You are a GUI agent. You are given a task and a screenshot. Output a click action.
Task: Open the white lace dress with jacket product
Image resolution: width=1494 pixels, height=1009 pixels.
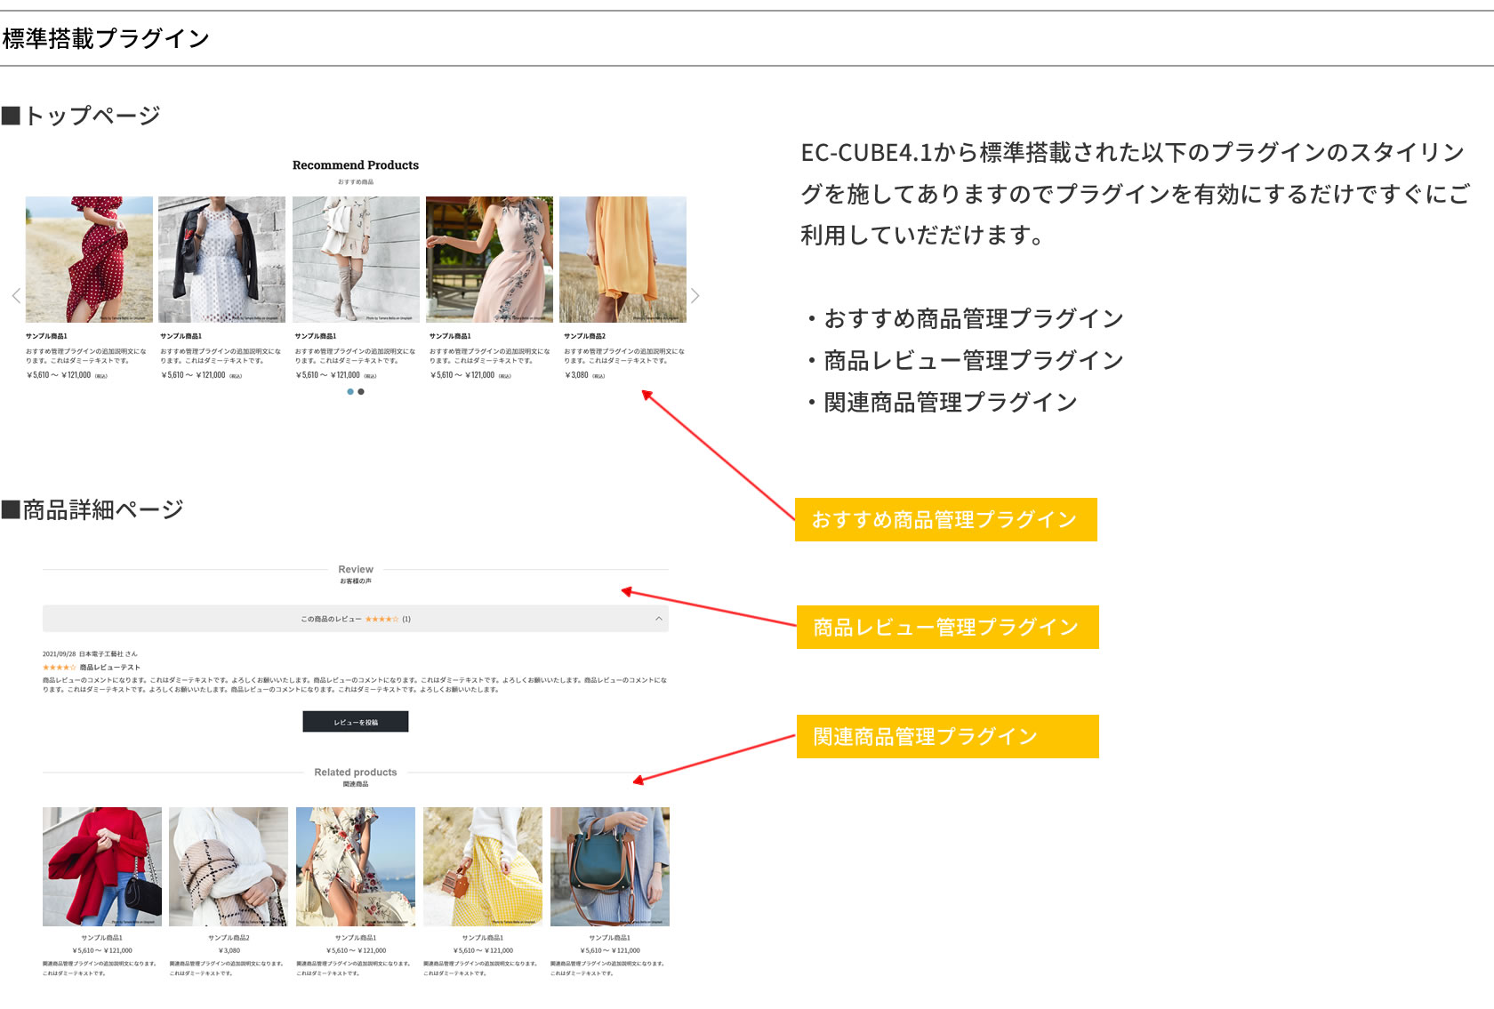pyautogui.click(x=222, y=260)
